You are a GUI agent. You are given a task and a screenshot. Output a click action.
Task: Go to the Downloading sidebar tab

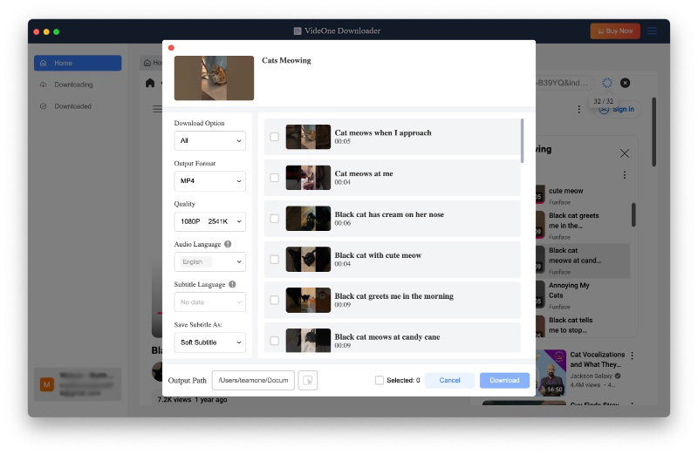point(73,85)
